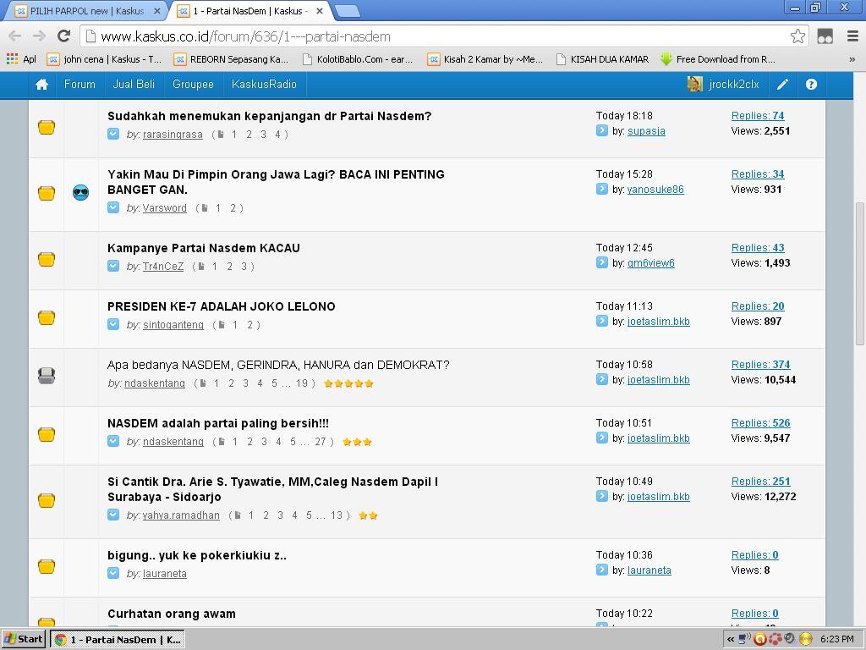Reload the page with the refresh icon
The image size is (866, 650).
click(x=63, y=36)
